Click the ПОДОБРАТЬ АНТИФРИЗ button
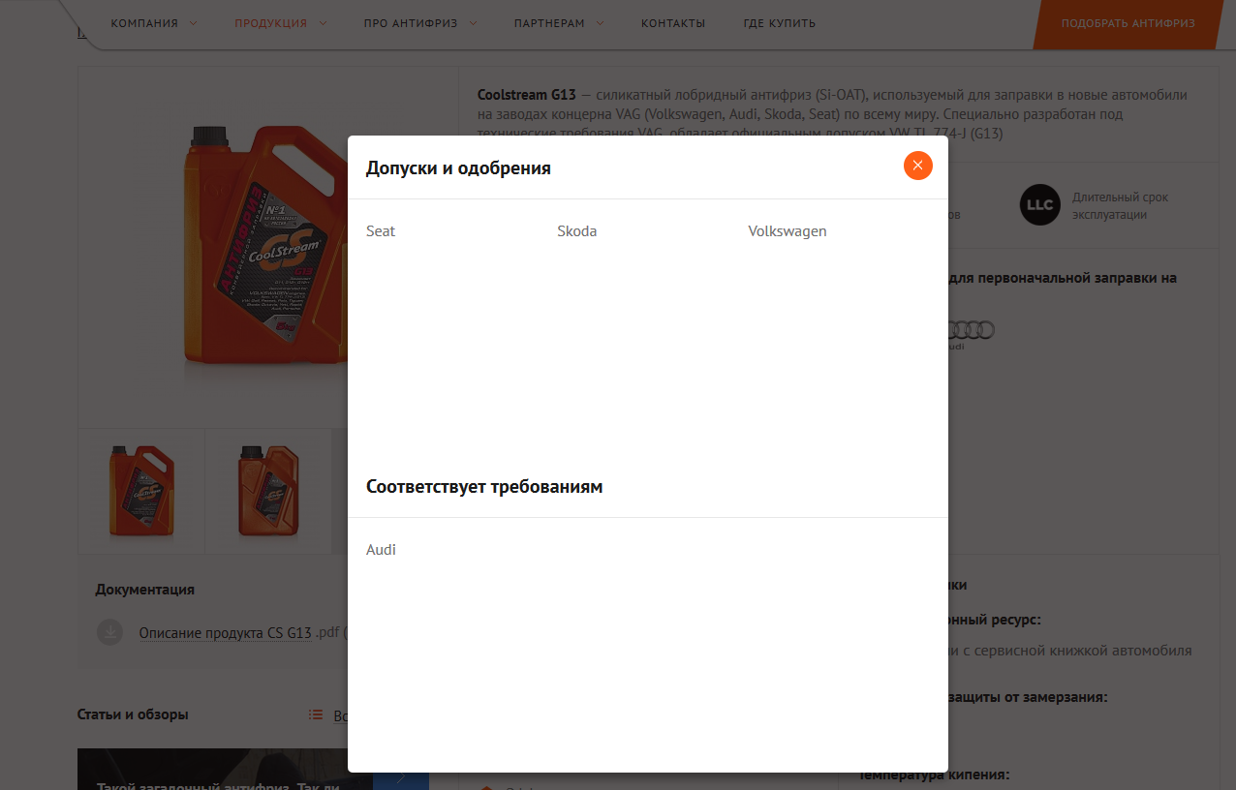Viewport: 1236px width, 790px height. click(x=1128, y=23)
